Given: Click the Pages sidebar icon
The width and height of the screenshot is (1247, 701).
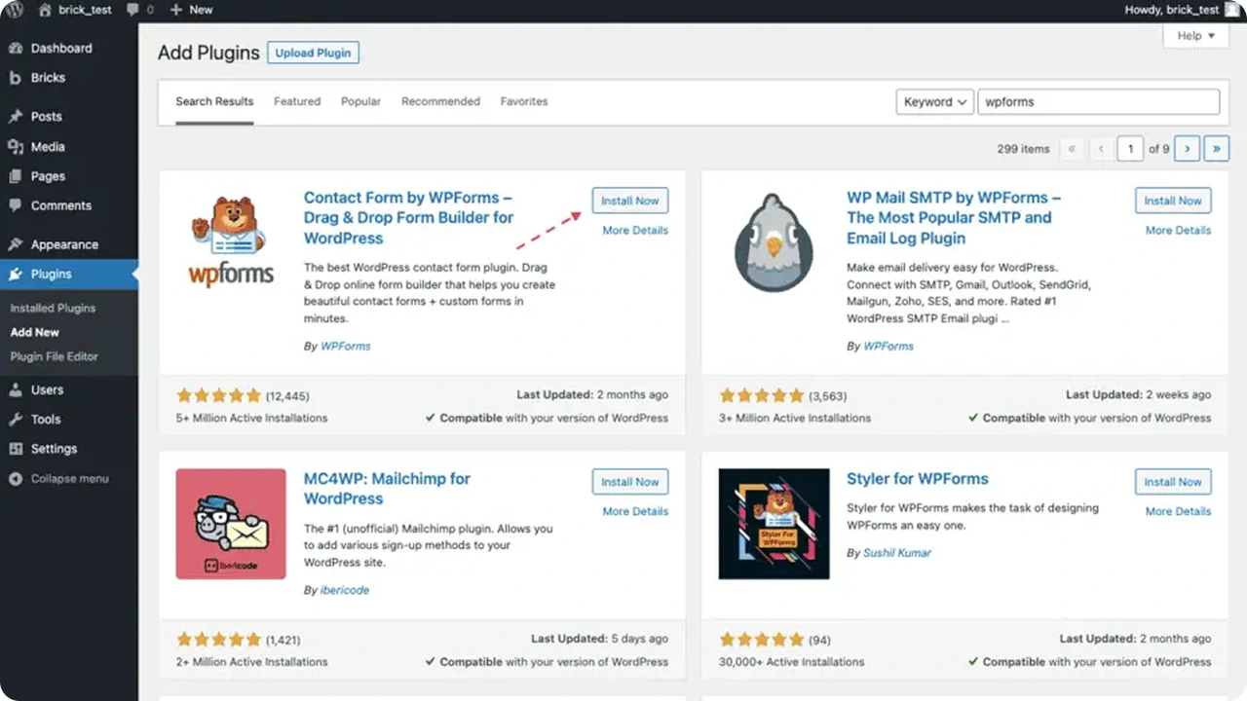Looking at the screenshot, I should click(16, 176).
